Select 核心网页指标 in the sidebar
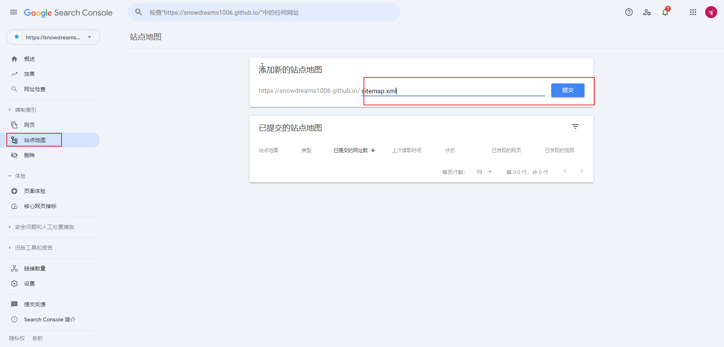This screenshot has height=347, width=724. (40, 206)
